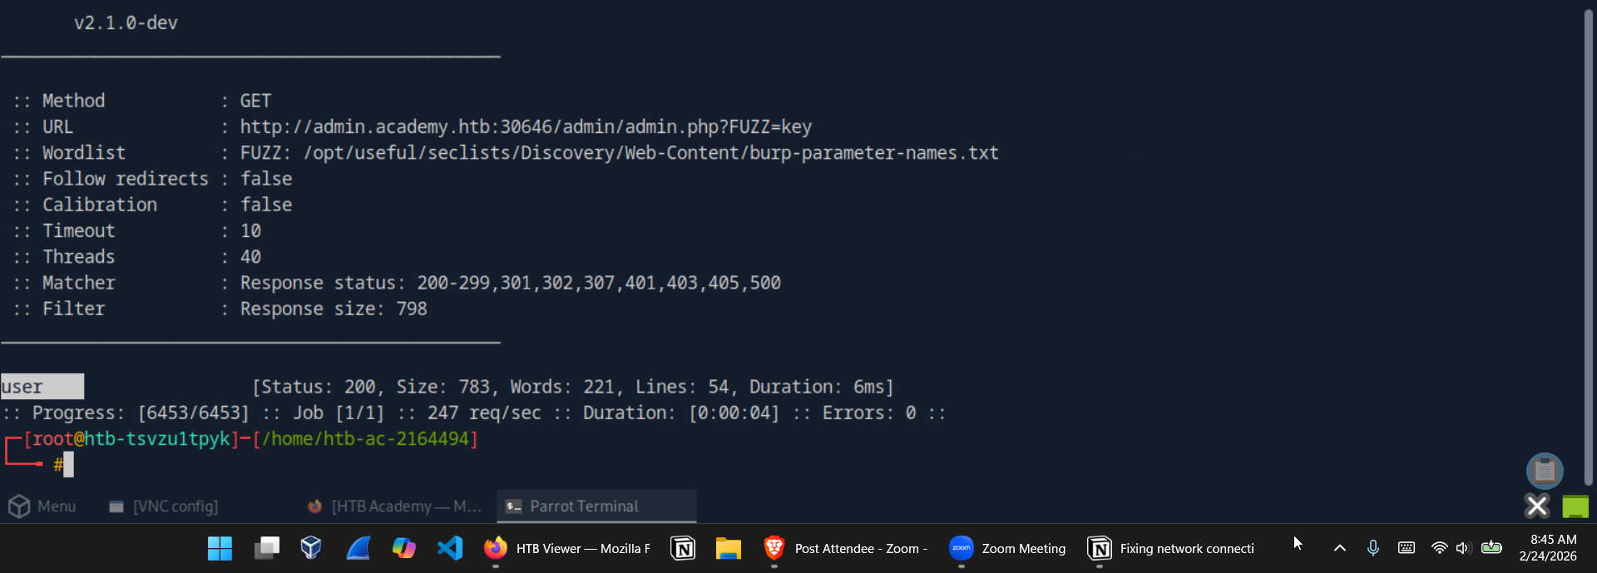Screen dimensions: 1597x573
Task: Open Post Attendee Zoom Brave window
Action: (845, 548)
